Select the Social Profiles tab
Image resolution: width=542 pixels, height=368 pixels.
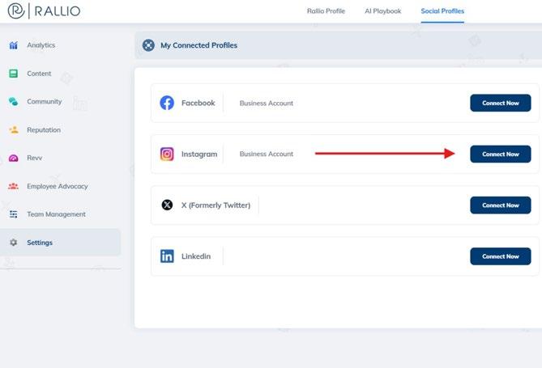pyautogui.click(x=442, y=11)
